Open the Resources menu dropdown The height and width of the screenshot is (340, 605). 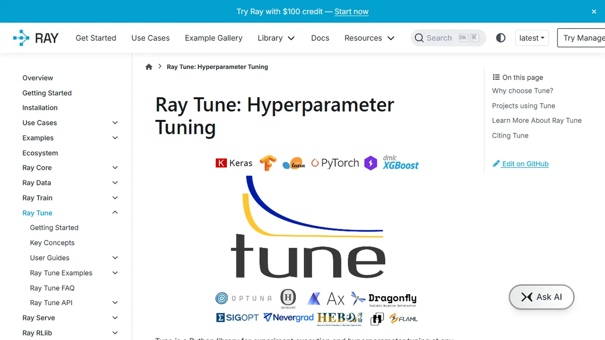click(370, 38)
